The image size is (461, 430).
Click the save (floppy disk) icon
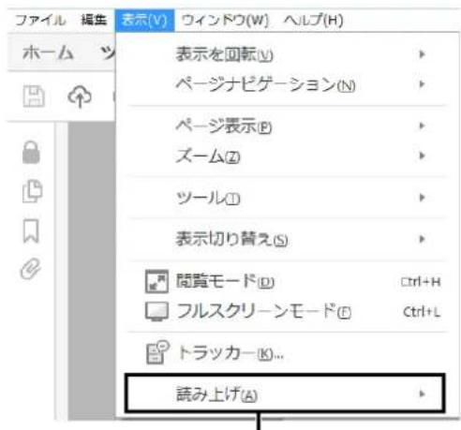pyautogui.click(x=34, y=96)
